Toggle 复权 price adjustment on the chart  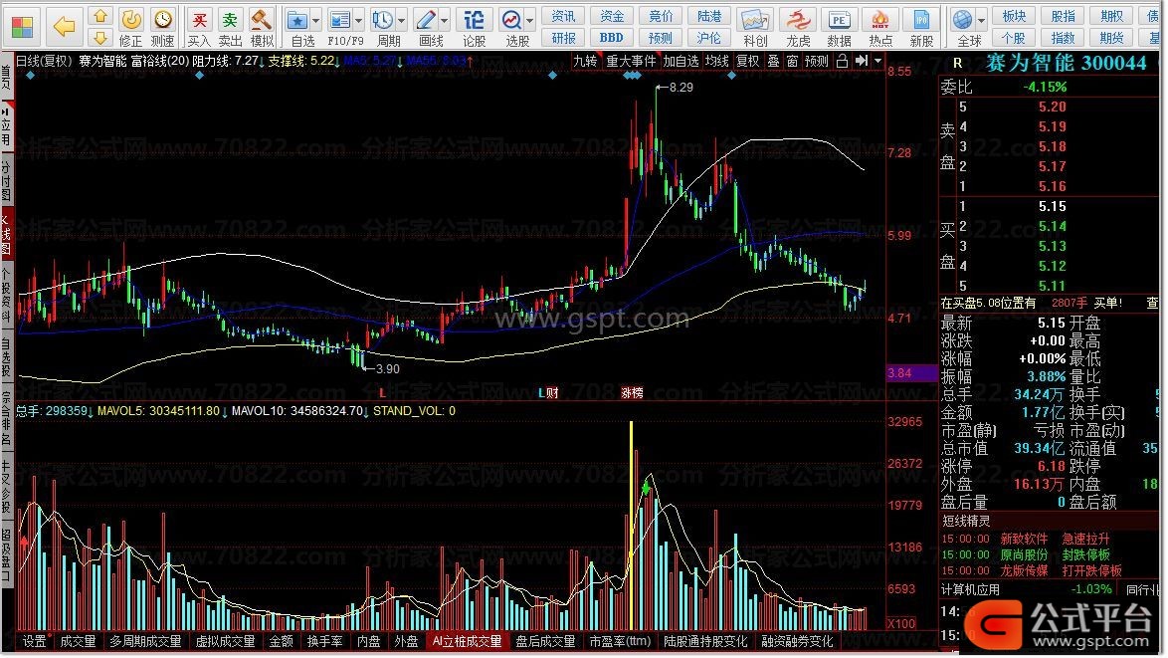coord(747,61)
